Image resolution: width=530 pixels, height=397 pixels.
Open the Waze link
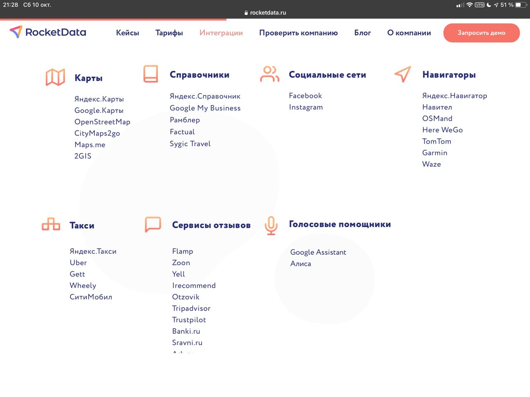click(431, 164)
